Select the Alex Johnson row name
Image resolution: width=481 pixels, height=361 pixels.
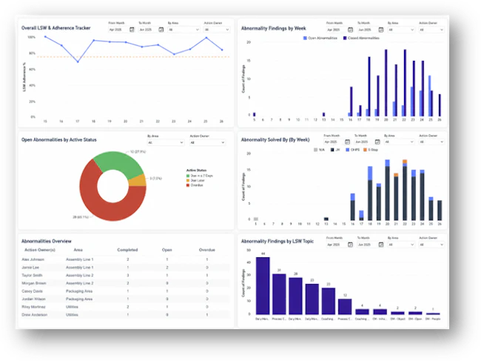(33, 259)
